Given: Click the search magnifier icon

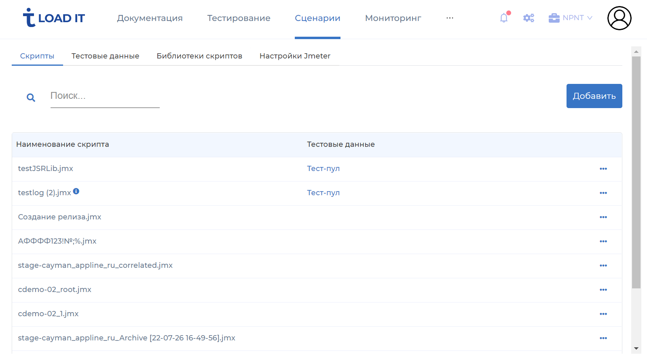Looking at the screenshot, I should pyautogui.click(x=30, y=97).
